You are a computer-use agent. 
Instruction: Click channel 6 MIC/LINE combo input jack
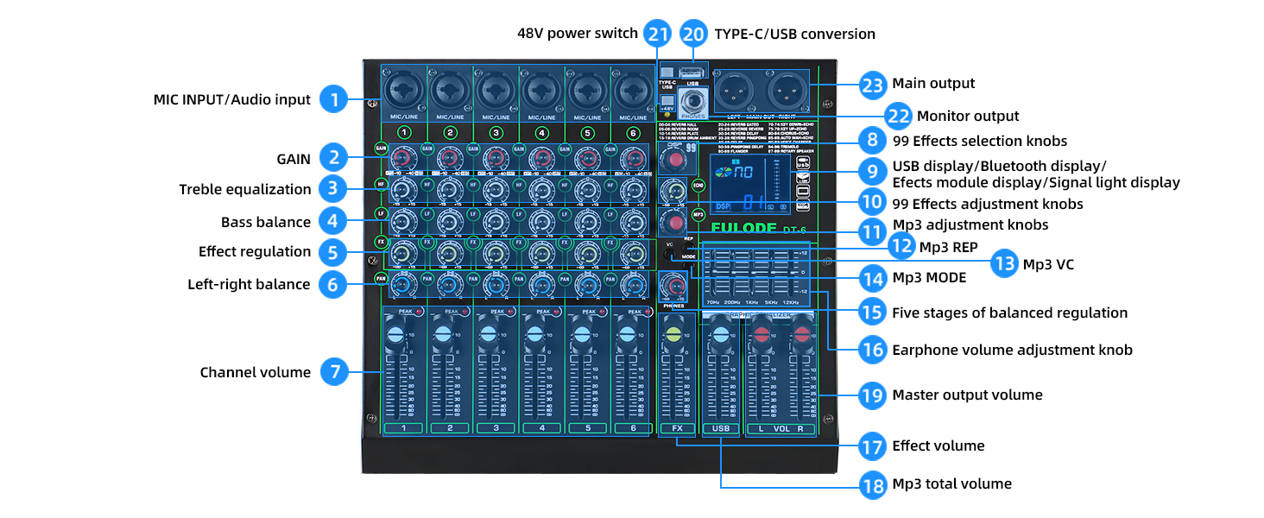tap(635, 90)
